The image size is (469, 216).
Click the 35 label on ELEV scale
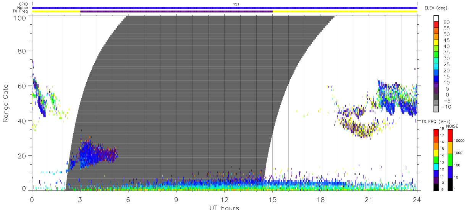tap(446, 52)
